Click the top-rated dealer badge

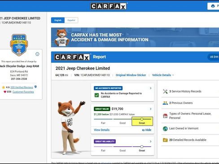(19, 45)
